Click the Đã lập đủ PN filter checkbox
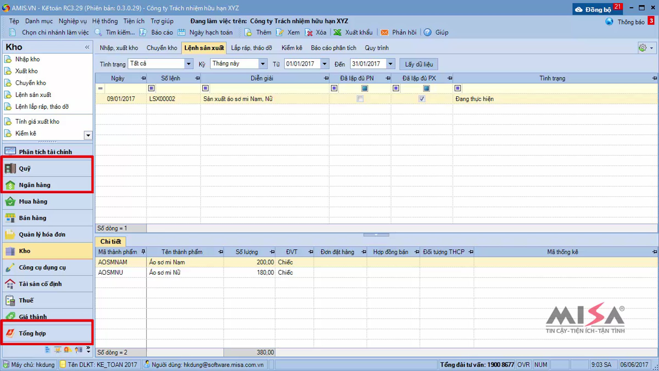Screen dimensions: 659x371 click(x=365, y=88)
